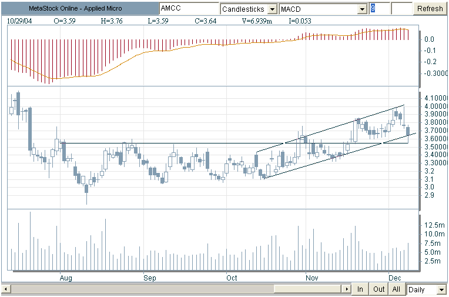Click the Refresh button
Image resolution: width=449 pixels, height=297 pixels.
430,9
